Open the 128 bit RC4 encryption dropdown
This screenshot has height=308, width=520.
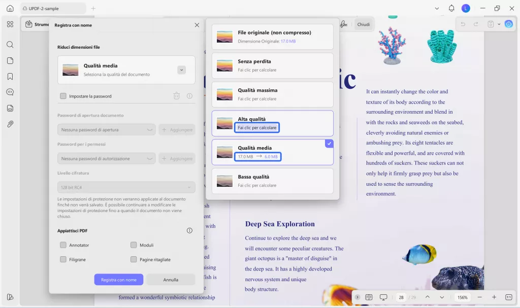[126, 187]
